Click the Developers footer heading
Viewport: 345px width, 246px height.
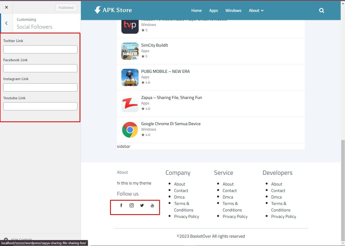coord(277,173)
